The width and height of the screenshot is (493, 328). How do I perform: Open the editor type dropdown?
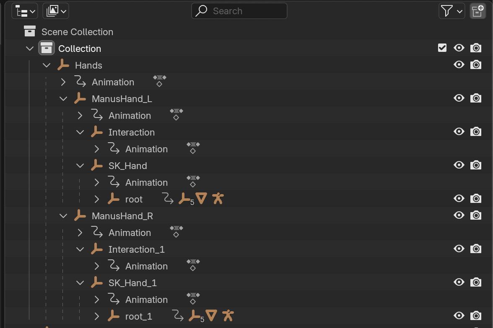click(25, 11)
